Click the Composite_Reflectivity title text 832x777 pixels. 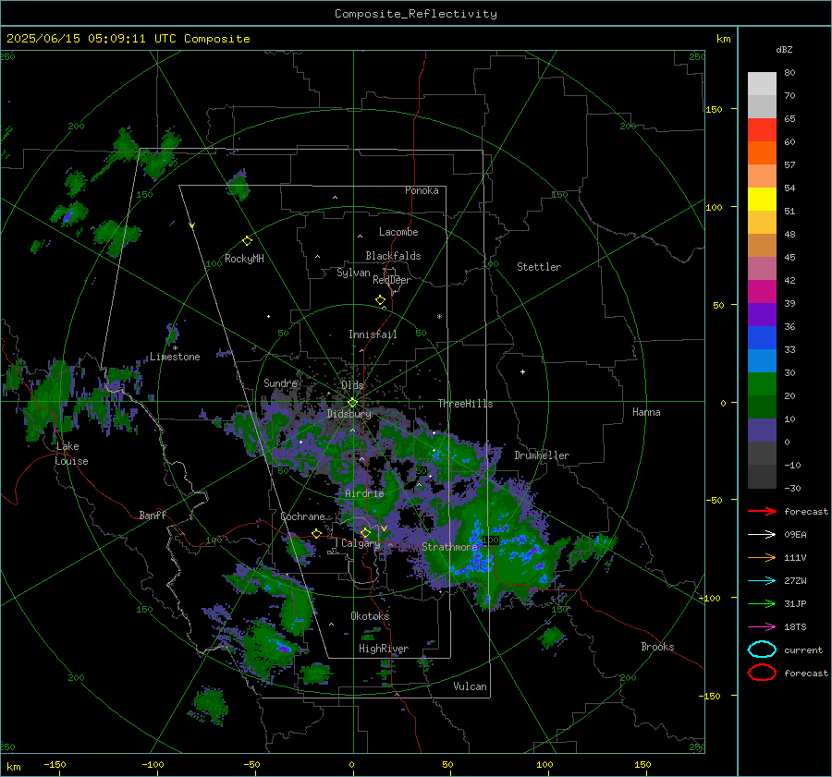(x=416, y=14)
